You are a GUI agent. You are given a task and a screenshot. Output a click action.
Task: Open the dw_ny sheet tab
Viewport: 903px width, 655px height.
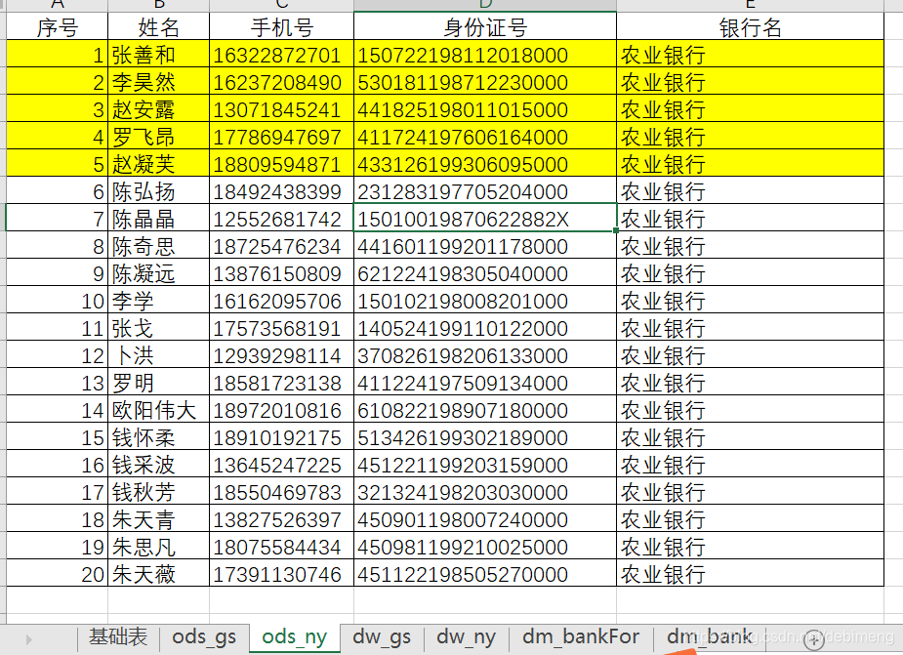tap(466, 637)
